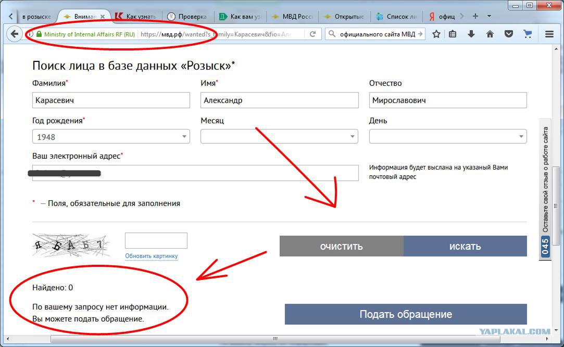Click the captcha image

(70, 245)
